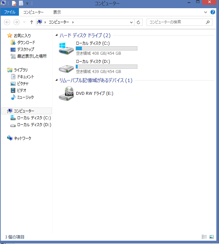Open ミュージック library
The width and height of the screenshot is (219, 244).
click(25, 97)
